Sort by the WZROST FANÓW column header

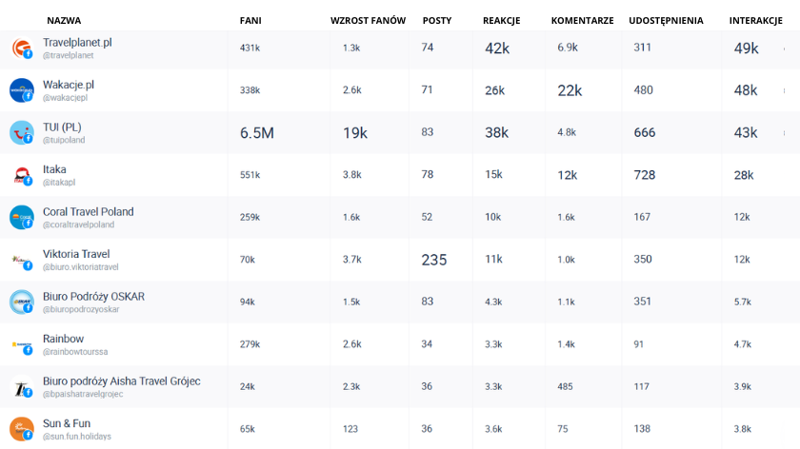(x=368, y=20)
